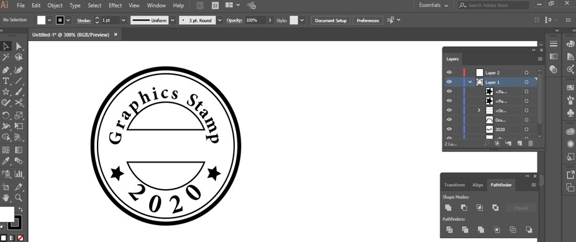Click the Exclude shape mode icon

click(496, 207)
